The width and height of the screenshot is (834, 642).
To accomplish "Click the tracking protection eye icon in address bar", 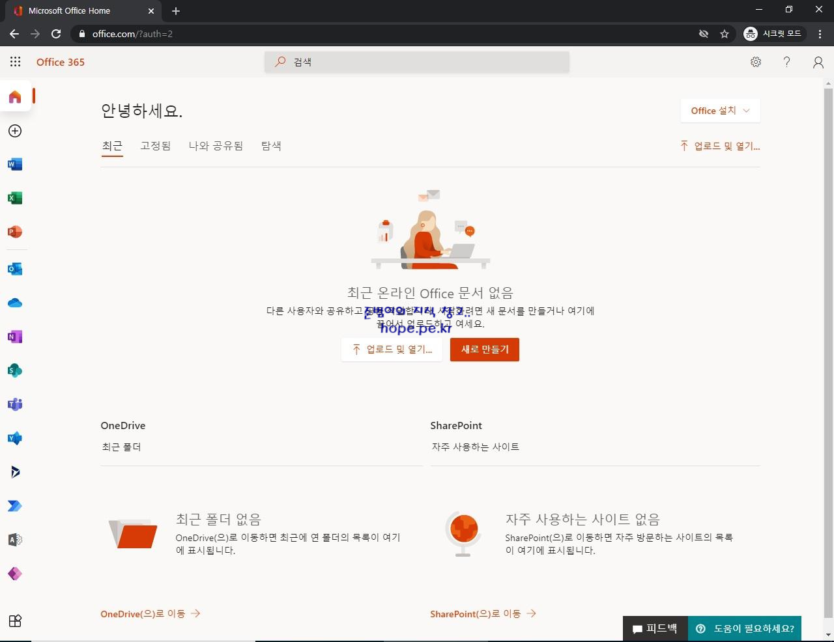I will (704, 34).
